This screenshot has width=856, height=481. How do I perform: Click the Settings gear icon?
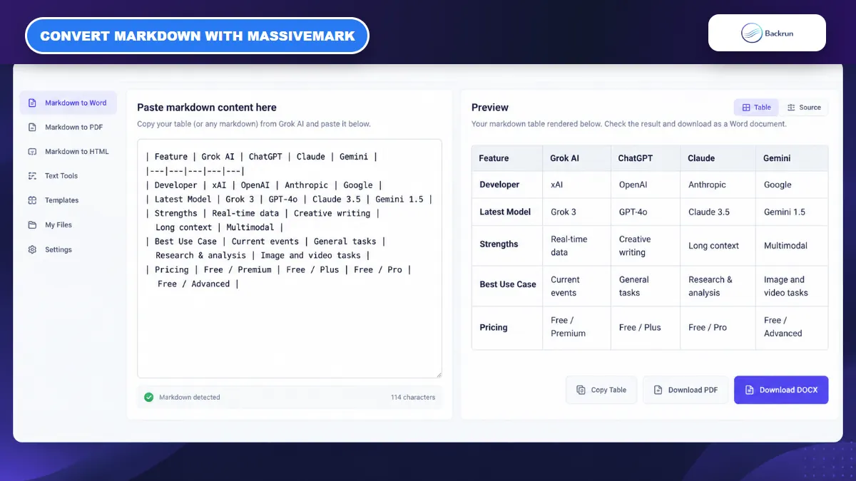coord(32,249)
